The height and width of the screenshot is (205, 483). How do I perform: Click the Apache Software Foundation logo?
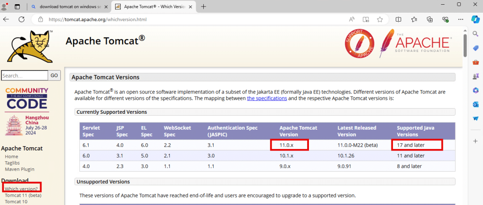pyautogui.click(x=416, y=44)
